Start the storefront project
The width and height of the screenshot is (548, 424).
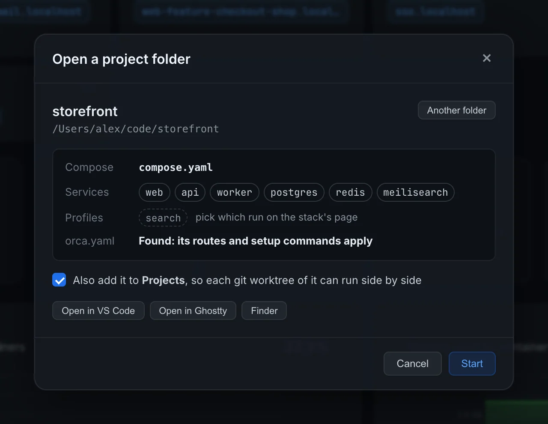point(472,364)
